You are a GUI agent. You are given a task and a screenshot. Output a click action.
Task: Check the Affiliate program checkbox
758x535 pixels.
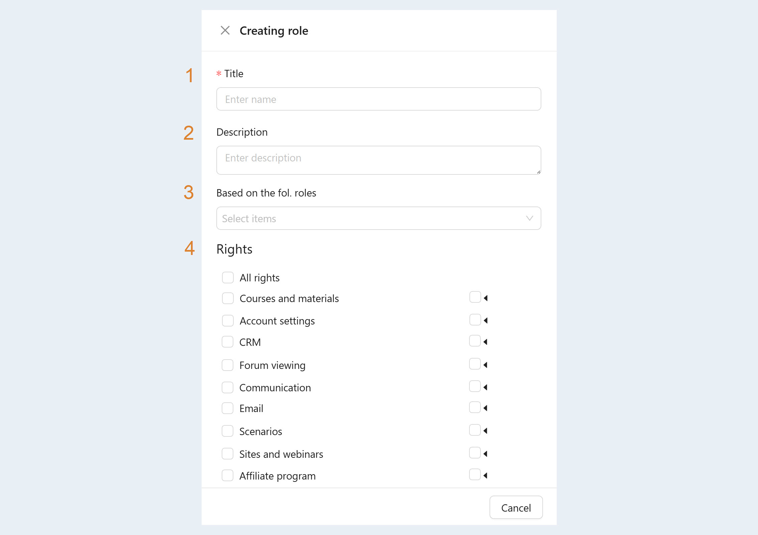coord(227,475)
